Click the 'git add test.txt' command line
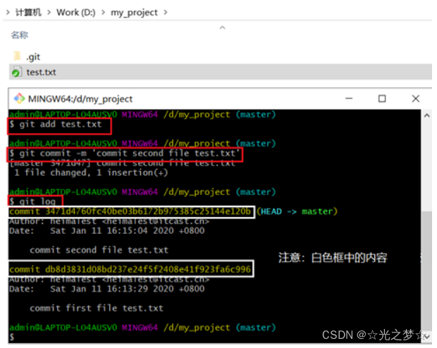The height and width of the screenshot is (348, 437). 56,124
